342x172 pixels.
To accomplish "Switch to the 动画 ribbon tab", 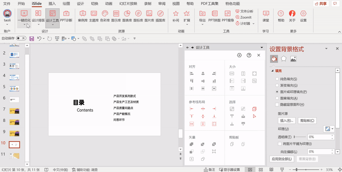I will pos(108,4).
